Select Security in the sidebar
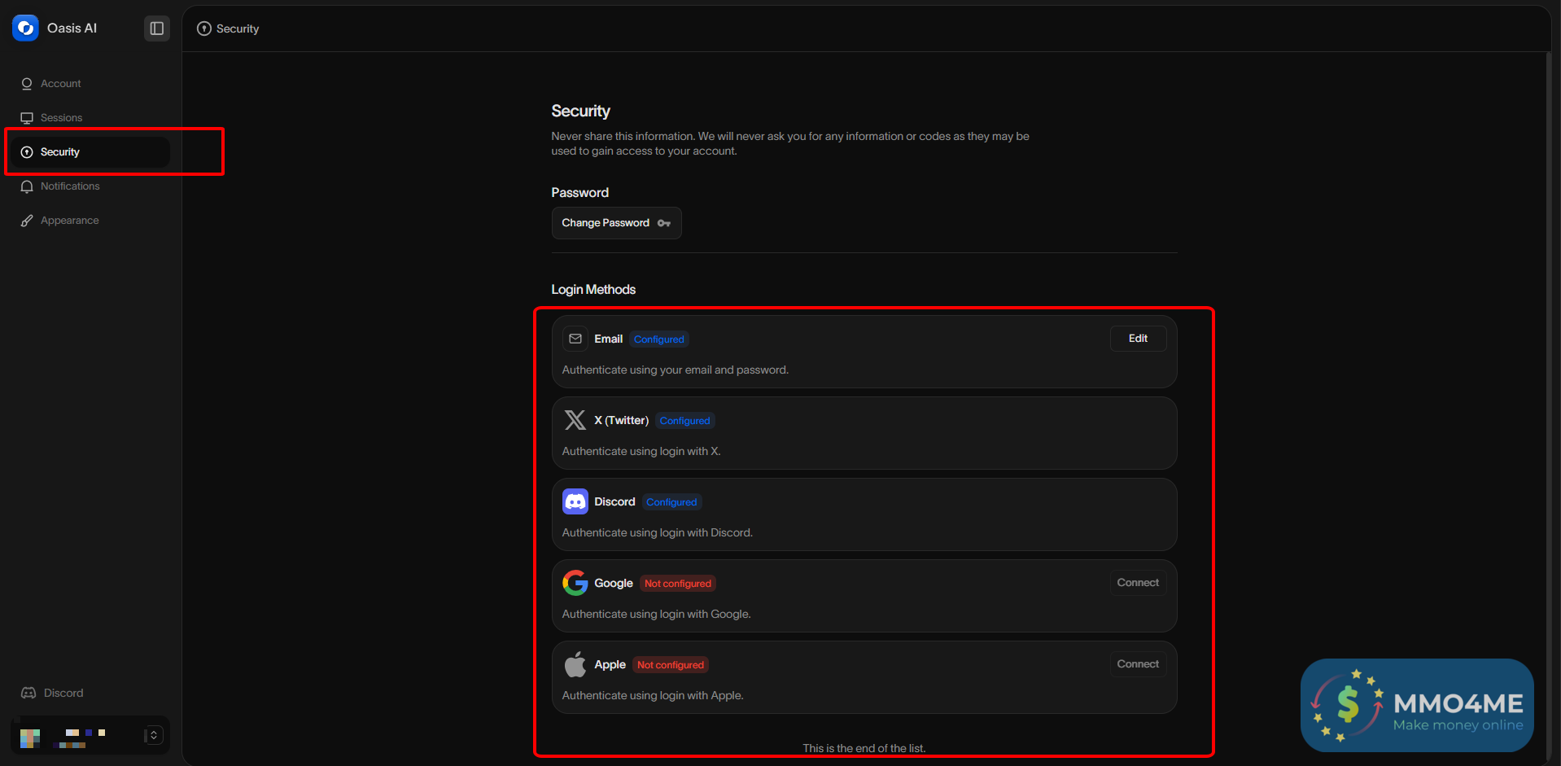The height and width of the screenshot is (766, 1561). click(60, 152)
